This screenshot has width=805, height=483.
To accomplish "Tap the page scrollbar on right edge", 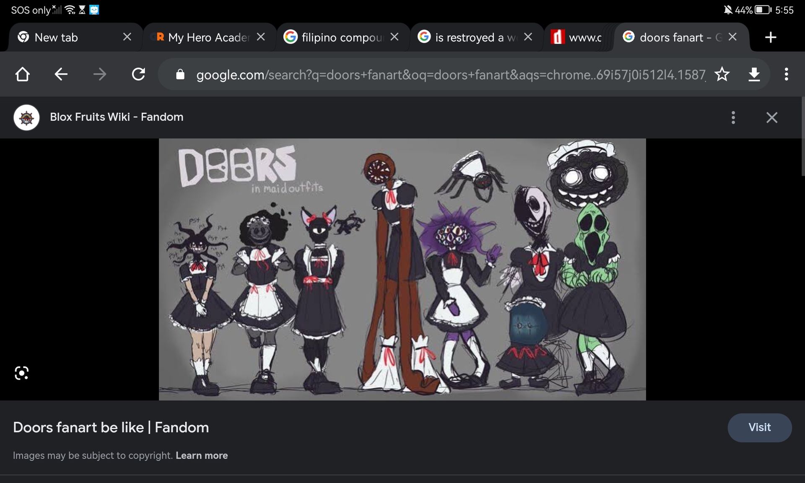I will pos(803,136).
